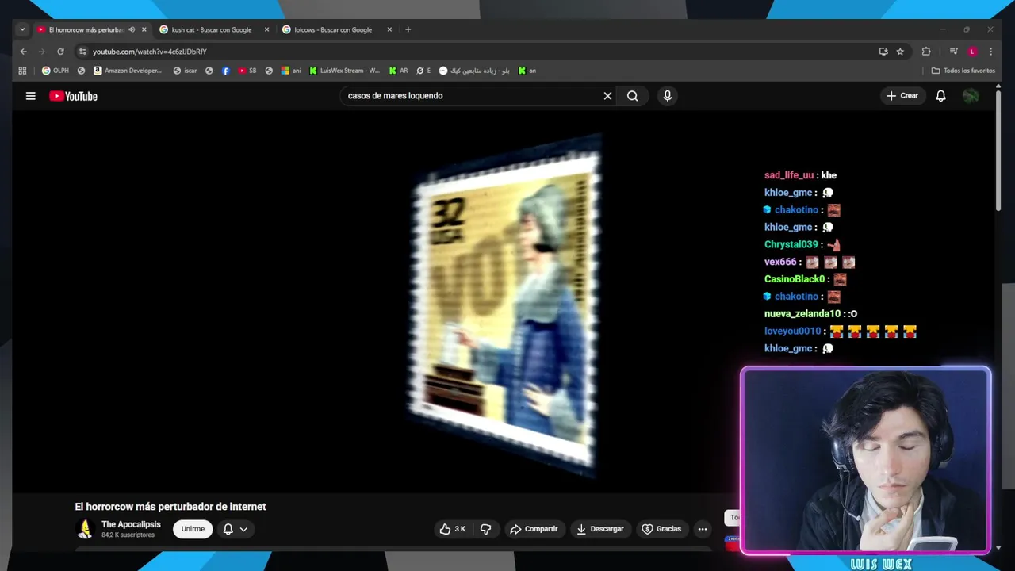Close the 'kush cat' tab
Image resolution: width=1015 pixels, height=571 pixels.
coord(266,29)
